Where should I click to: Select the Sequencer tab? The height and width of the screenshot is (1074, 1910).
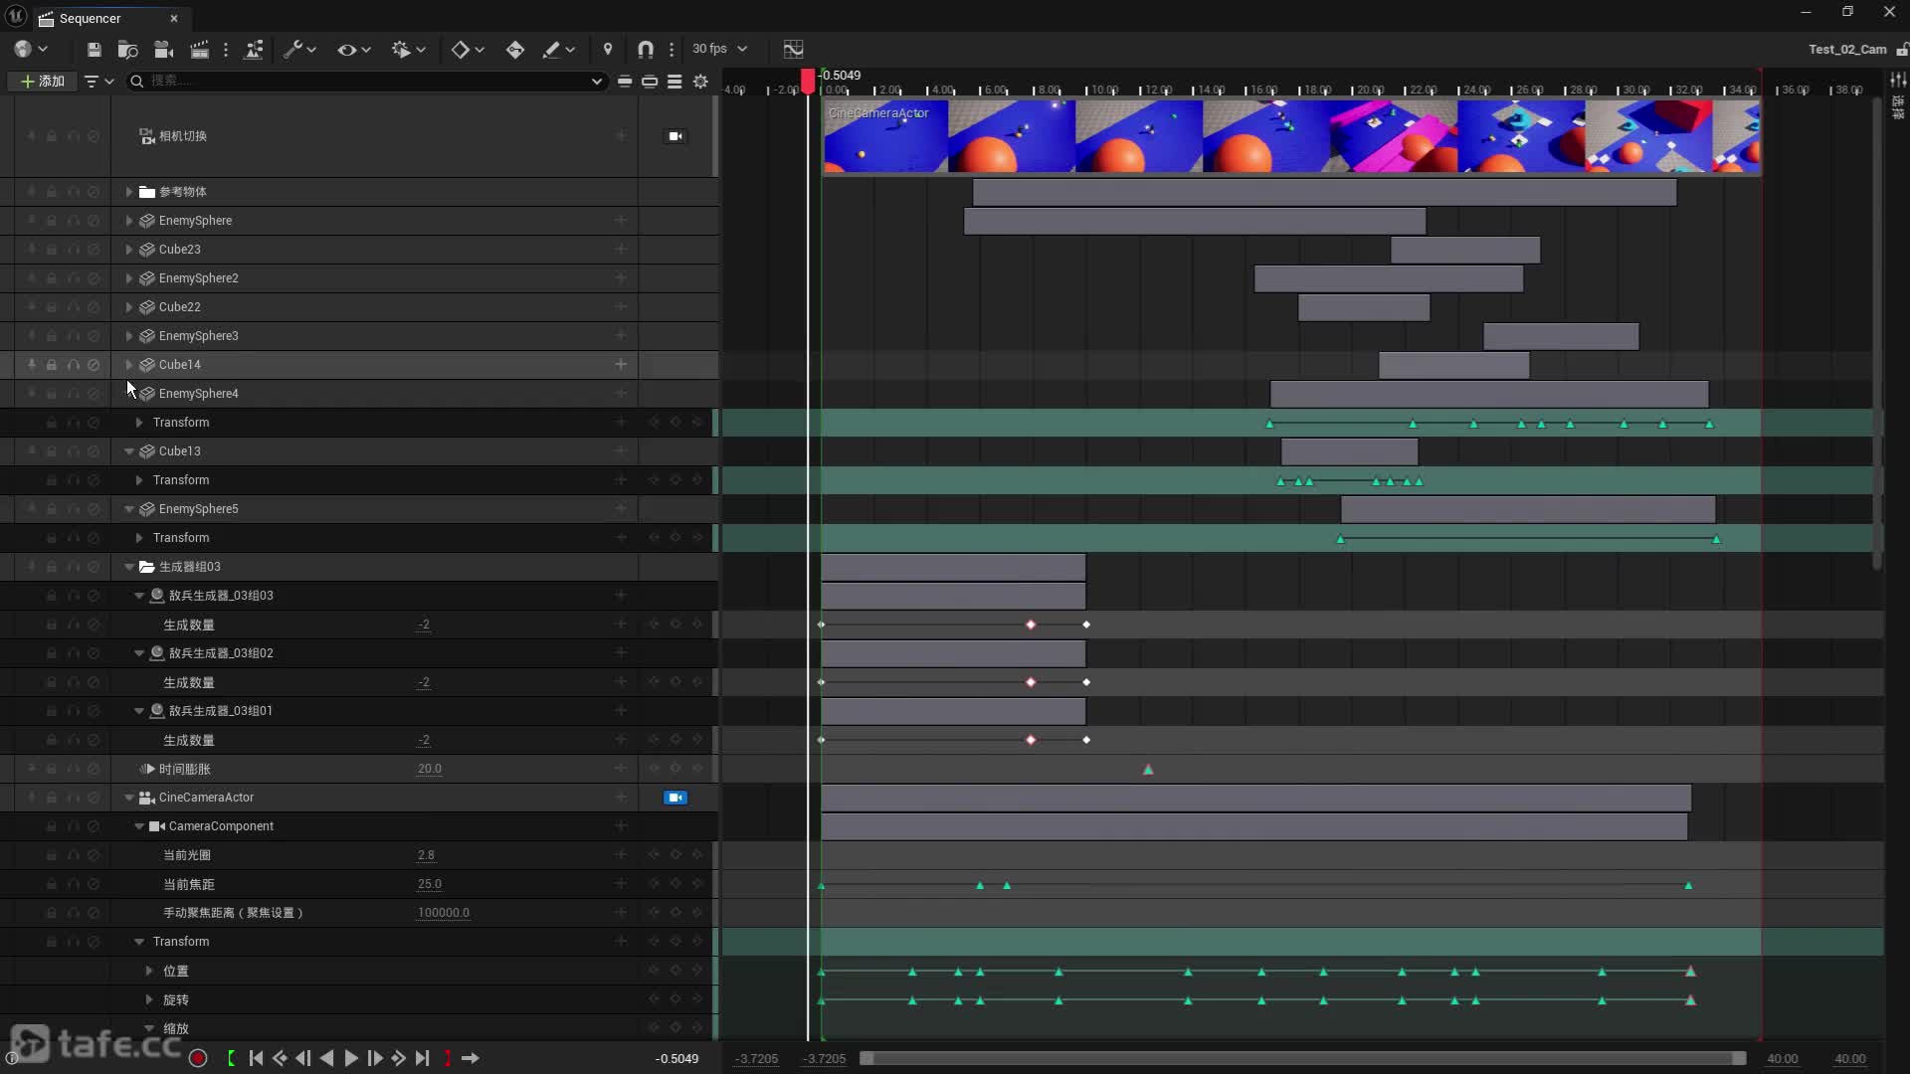pos(90,18)
